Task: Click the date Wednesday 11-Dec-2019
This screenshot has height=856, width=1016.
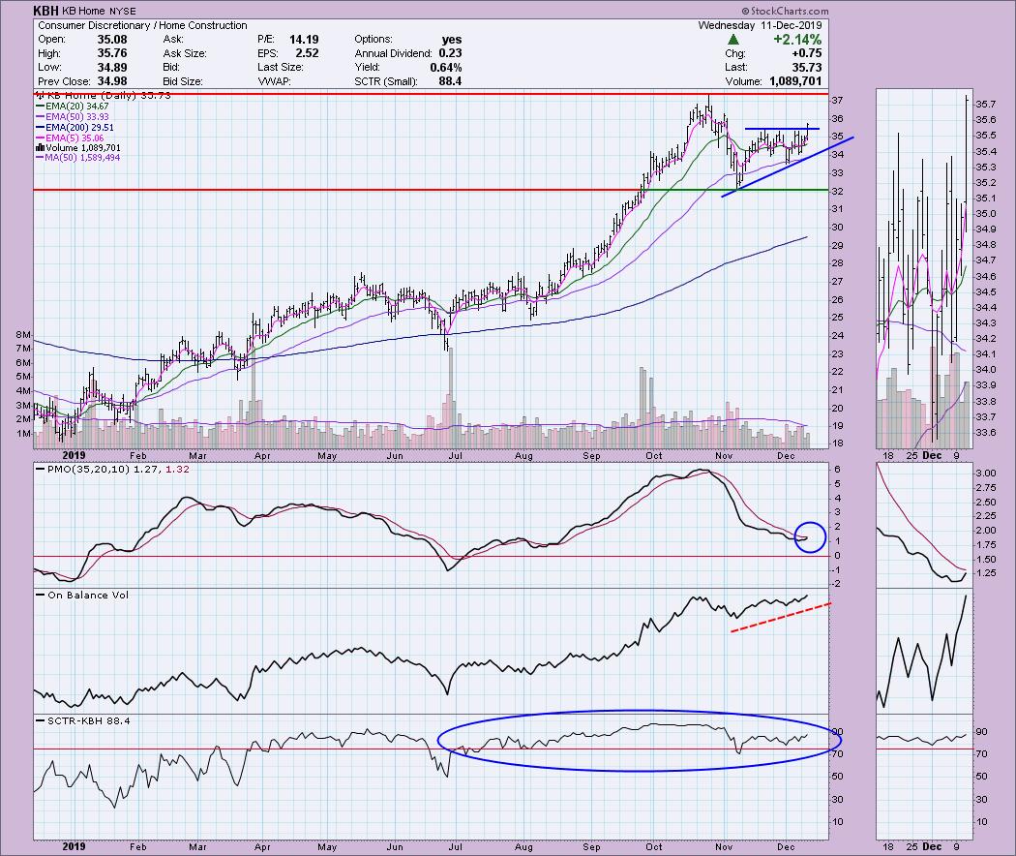Action: point(760,25)
